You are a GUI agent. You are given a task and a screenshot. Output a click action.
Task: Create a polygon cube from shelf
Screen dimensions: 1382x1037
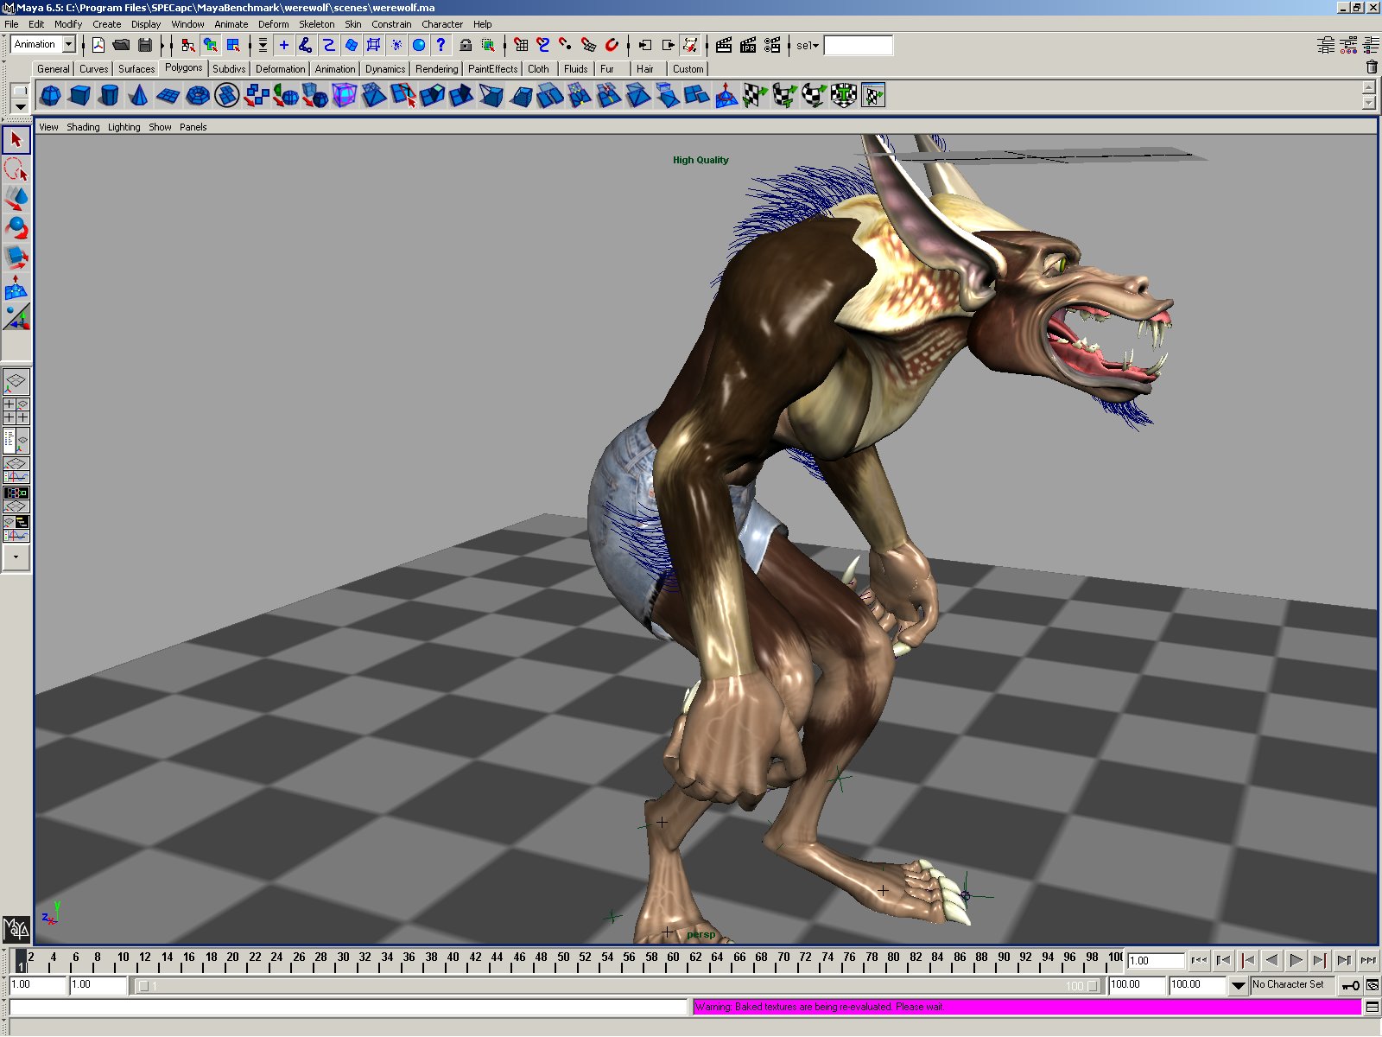click(x=79, y=96)
